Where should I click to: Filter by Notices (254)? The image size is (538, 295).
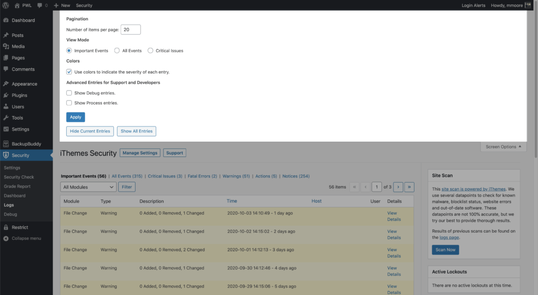pyautogui.click(x=296, y=176)
